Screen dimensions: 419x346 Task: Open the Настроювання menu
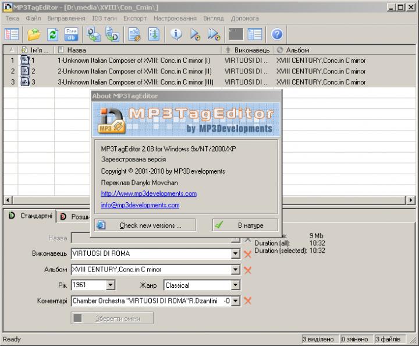click(x=176, y=18)
